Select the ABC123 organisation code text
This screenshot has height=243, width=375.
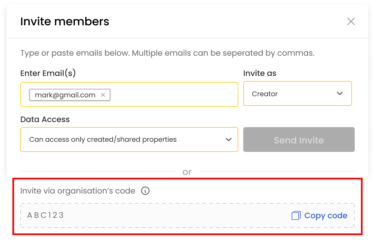46,215
